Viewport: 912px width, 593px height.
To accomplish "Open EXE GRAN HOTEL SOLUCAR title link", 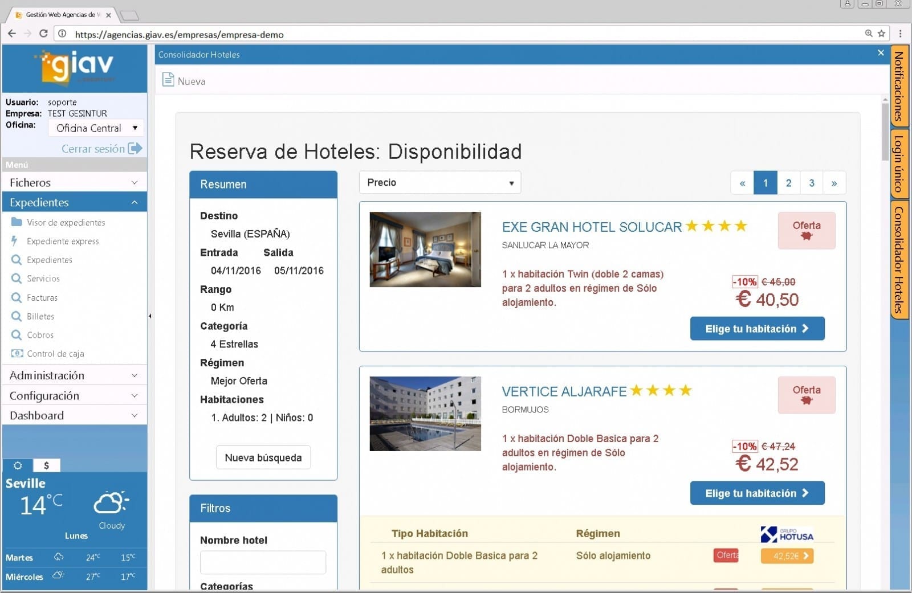I will [x=592, y=227].
